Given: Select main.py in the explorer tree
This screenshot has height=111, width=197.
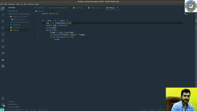Looking at the screenshot, I should pyautogui.click(x=19, y=30).
